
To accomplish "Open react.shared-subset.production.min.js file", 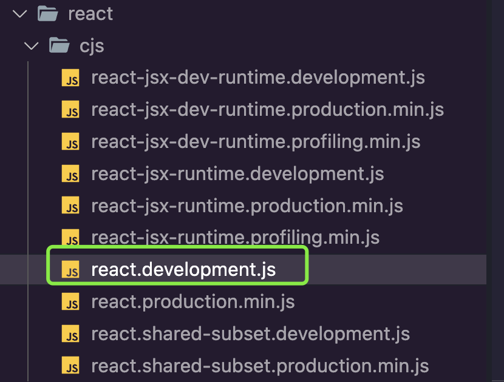I will [260, 366].
